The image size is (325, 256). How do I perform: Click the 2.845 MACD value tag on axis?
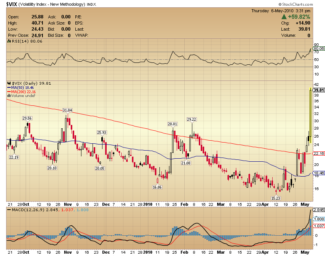pos(318,210)
